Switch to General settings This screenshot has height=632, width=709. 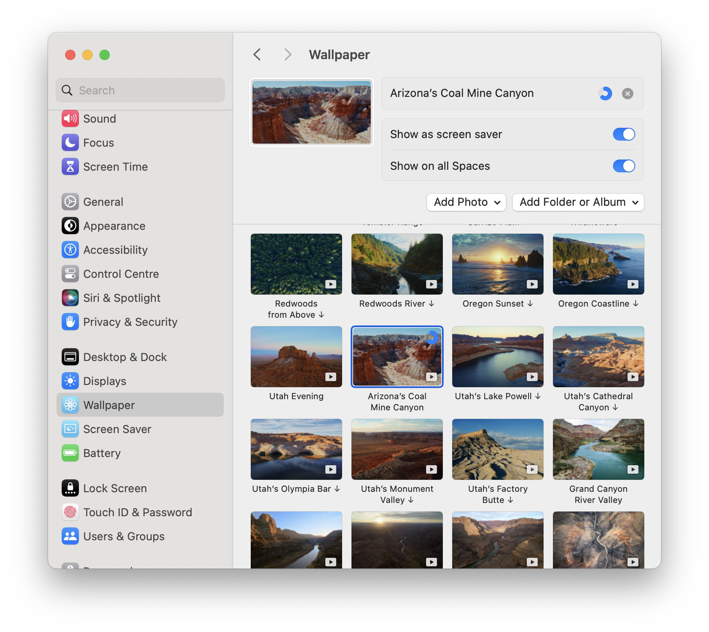coord(140,202)
